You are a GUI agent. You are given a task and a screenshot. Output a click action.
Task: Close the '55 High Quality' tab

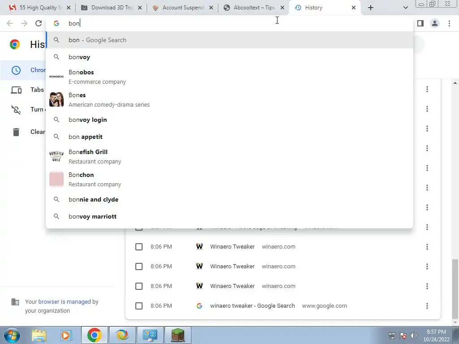[69, 8]
